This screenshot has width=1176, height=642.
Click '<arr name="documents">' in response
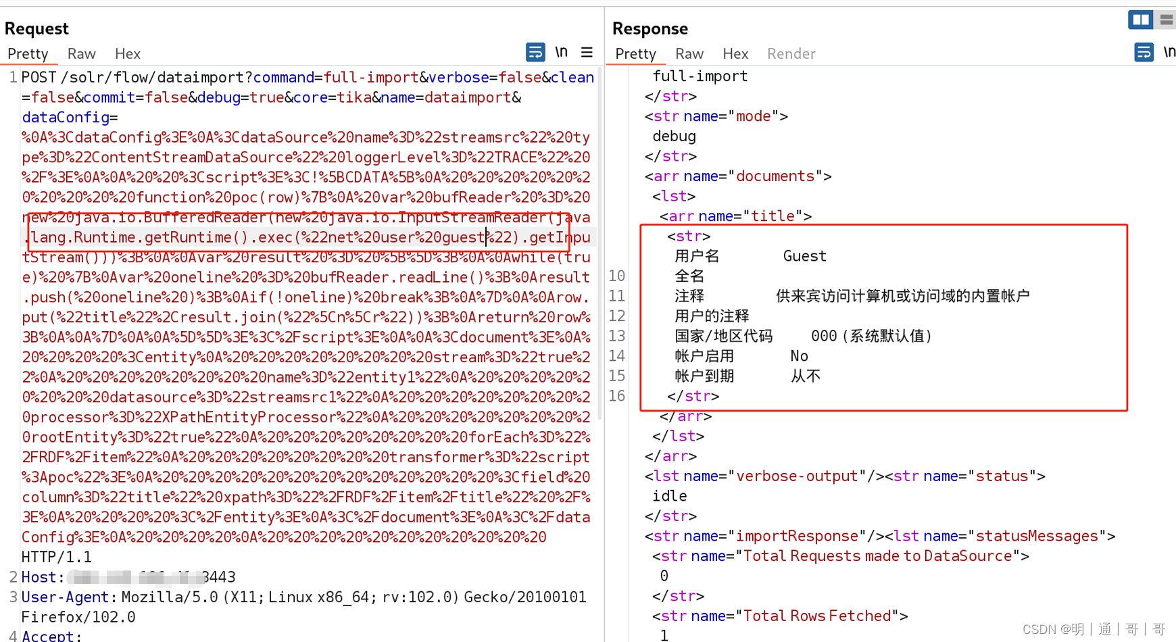point(738,176)
